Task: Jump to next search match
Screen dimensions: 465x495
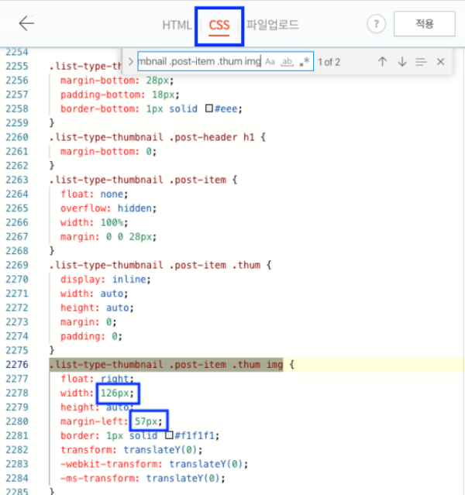Action: tap(402, 61)
